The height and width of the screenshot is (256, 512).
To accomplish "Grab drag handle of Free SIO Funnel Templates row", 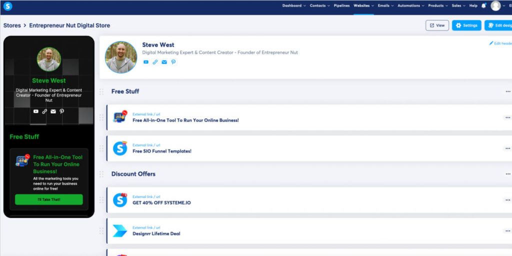I will click(x=101, y=148).
